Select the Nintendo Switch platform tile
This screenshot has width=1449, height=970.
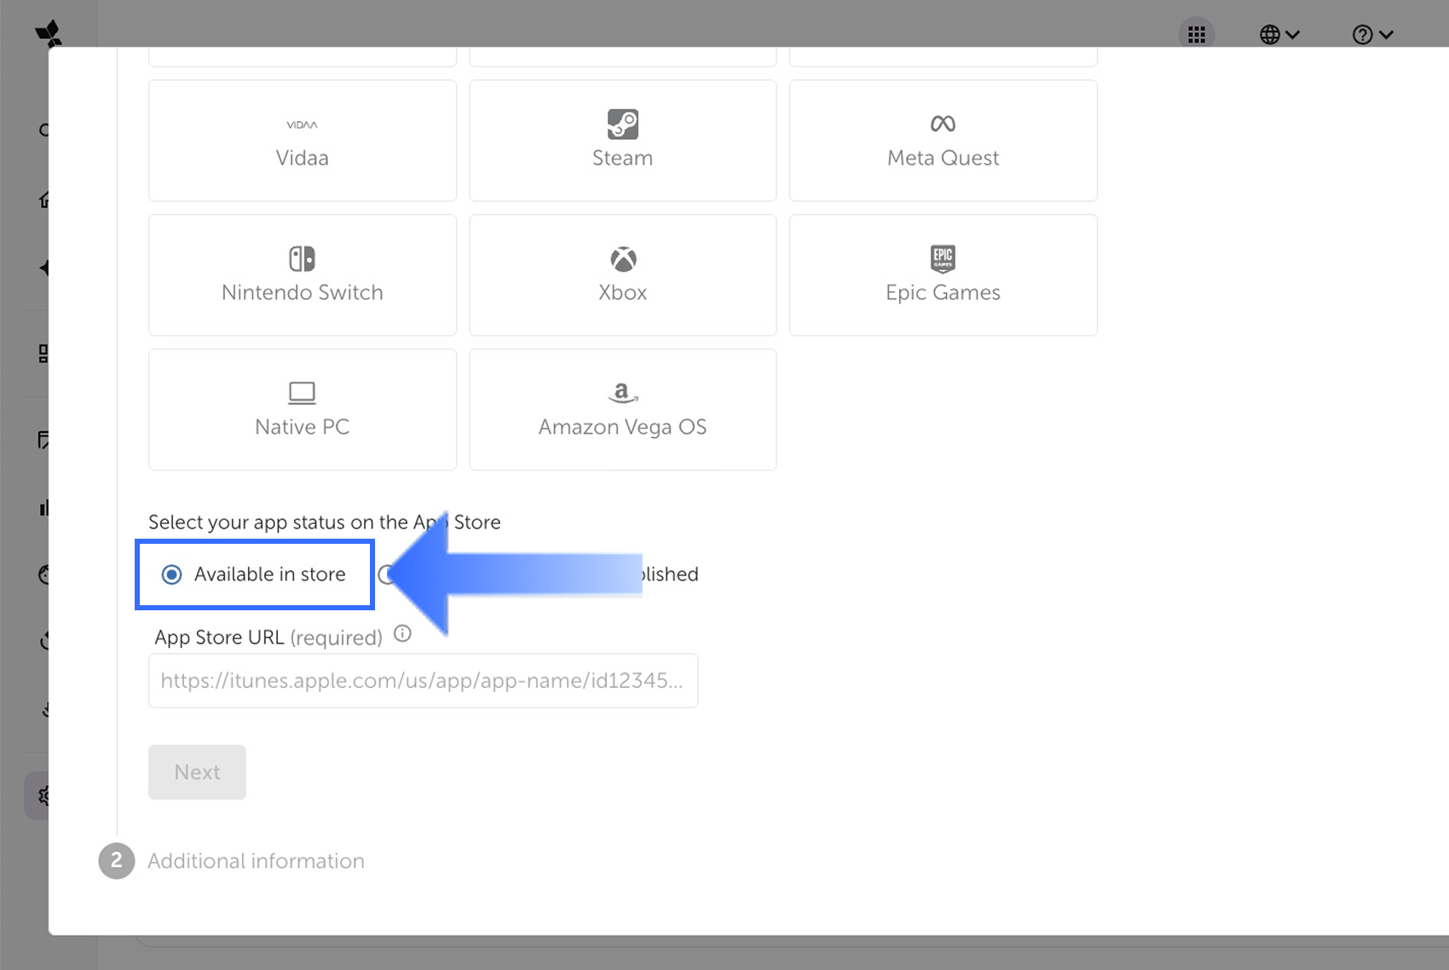point(302,274)
